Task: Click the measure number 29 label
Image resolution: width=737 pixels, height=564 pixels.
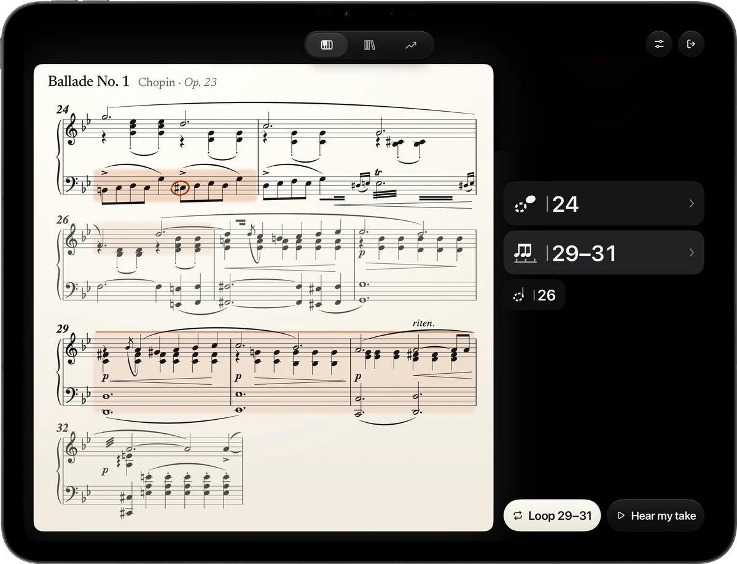Action: pyautogui.click(x=63, y=329)
